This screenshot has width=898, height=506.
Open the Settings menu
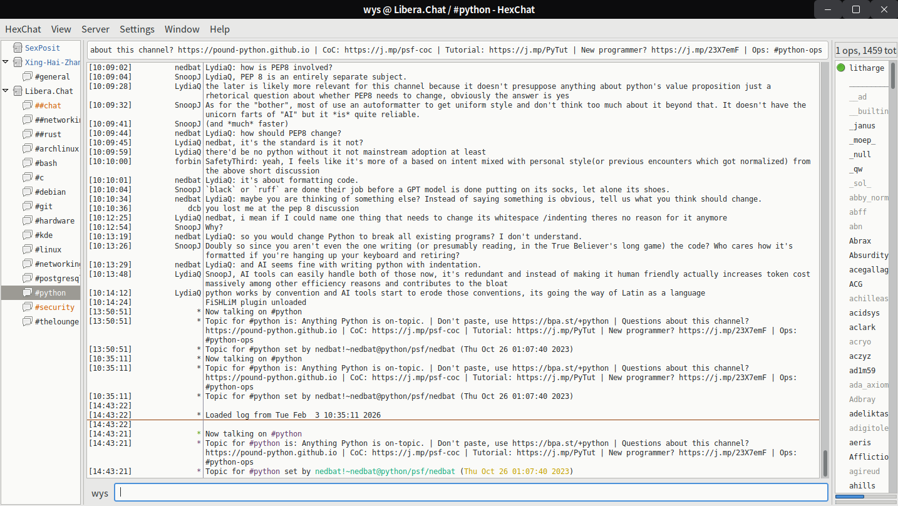click(137, 29)
